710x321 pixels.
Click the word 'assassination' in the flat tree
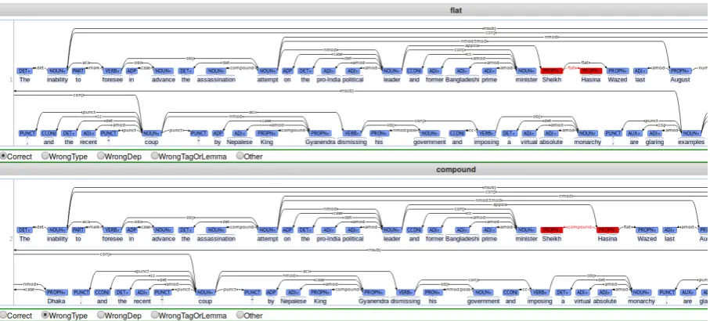(216, 79)
